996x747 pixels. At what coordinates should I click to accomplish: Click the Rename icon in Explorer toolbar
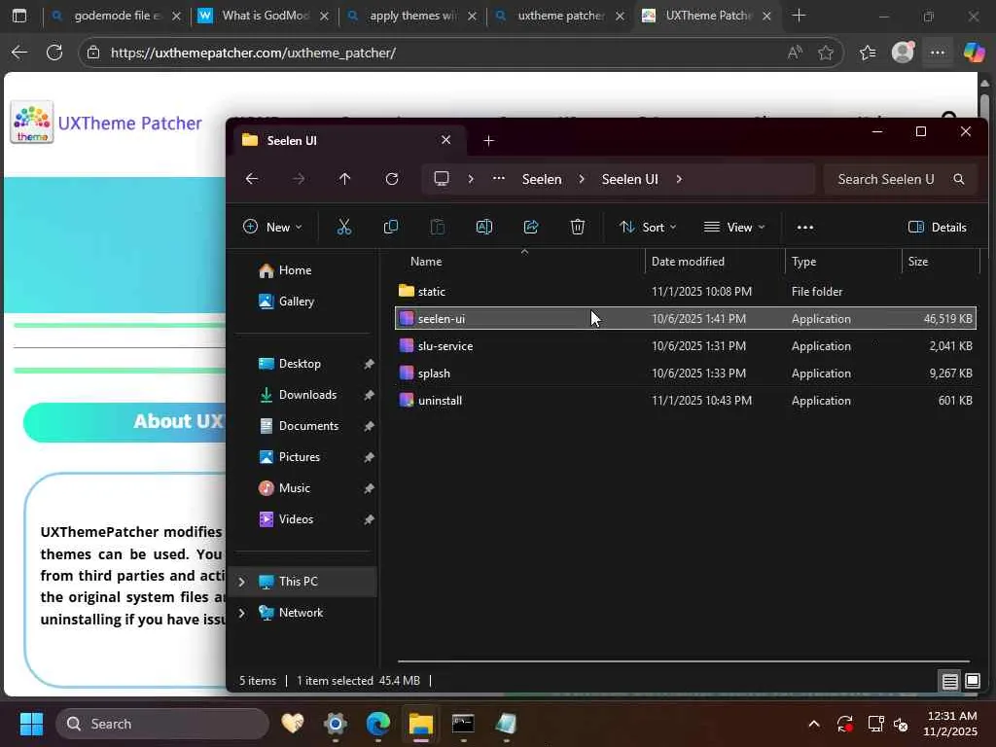pyautogui.click(x=484, y=227)
